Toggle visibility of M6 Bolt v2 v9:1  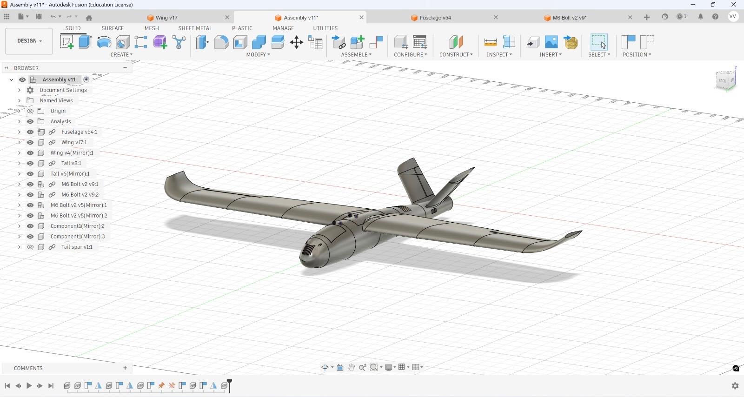click(30, 184)
